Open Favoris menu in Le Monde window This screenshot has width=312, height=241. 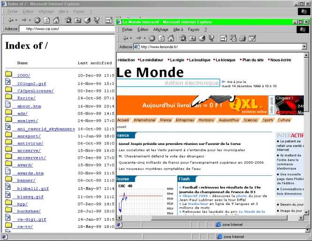[x=193, y=30]
